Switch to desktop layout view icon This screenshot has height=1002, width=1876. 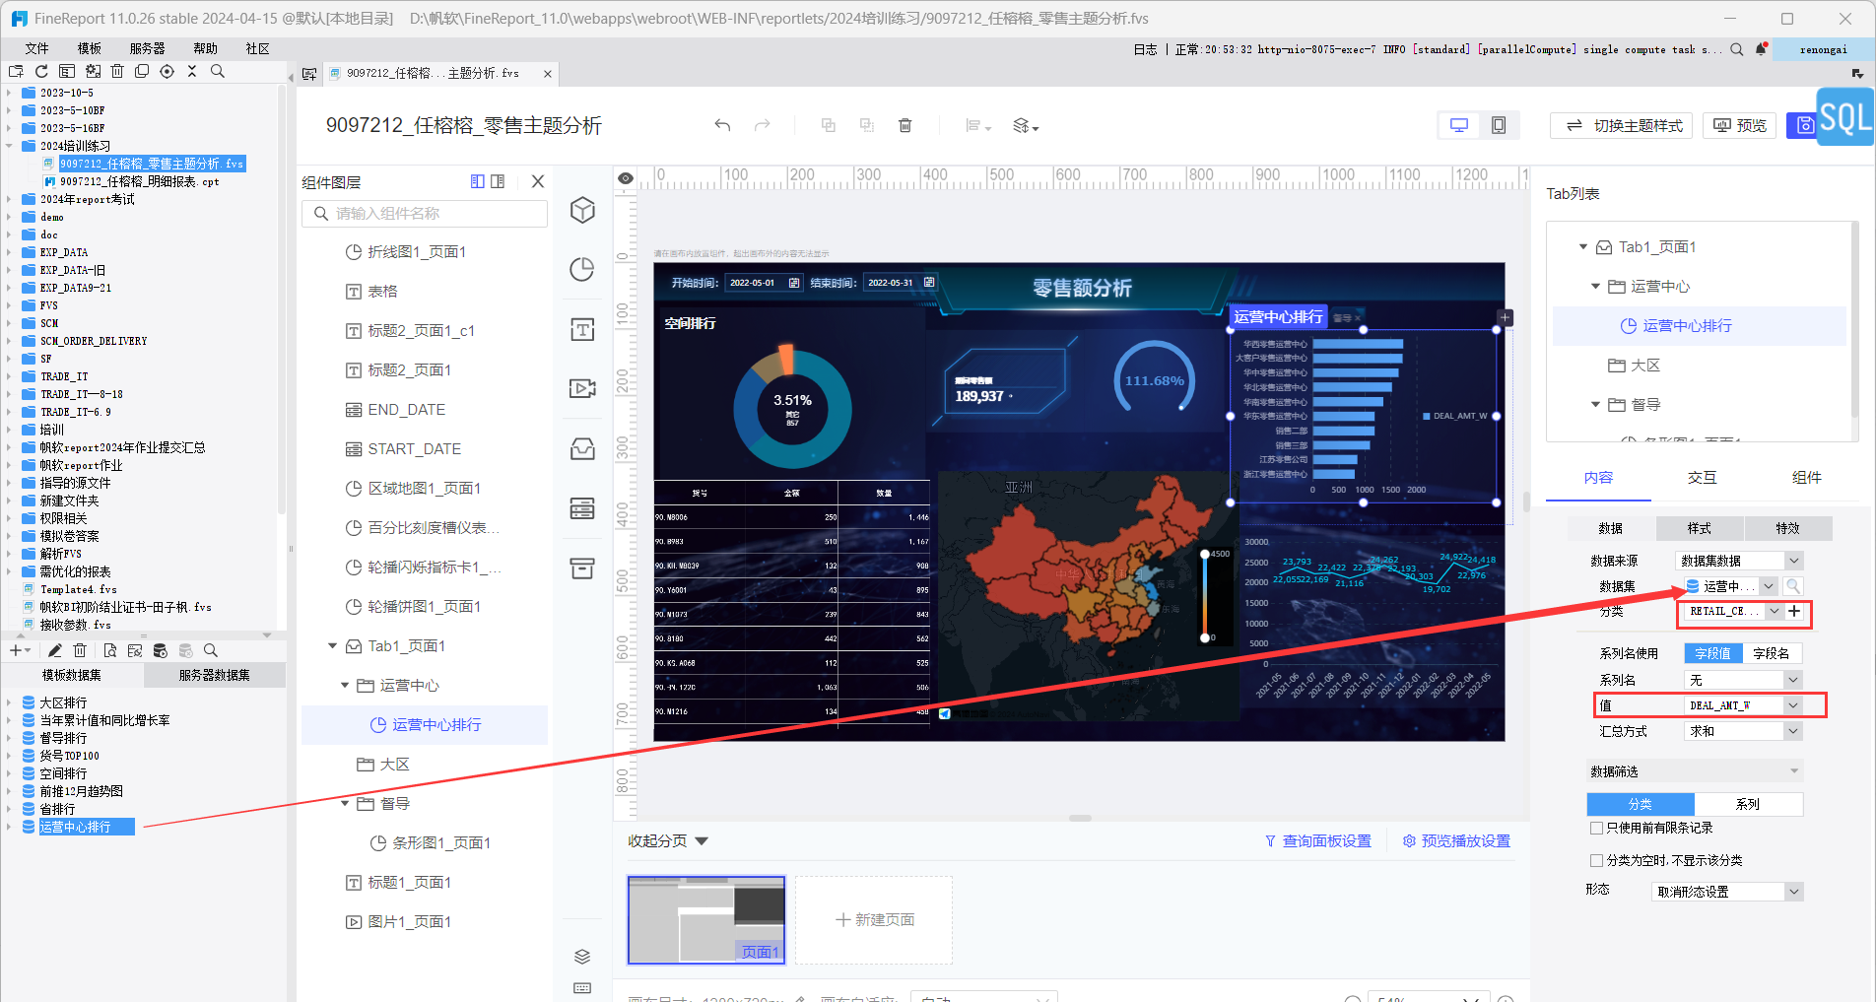tap(1459, 125)
